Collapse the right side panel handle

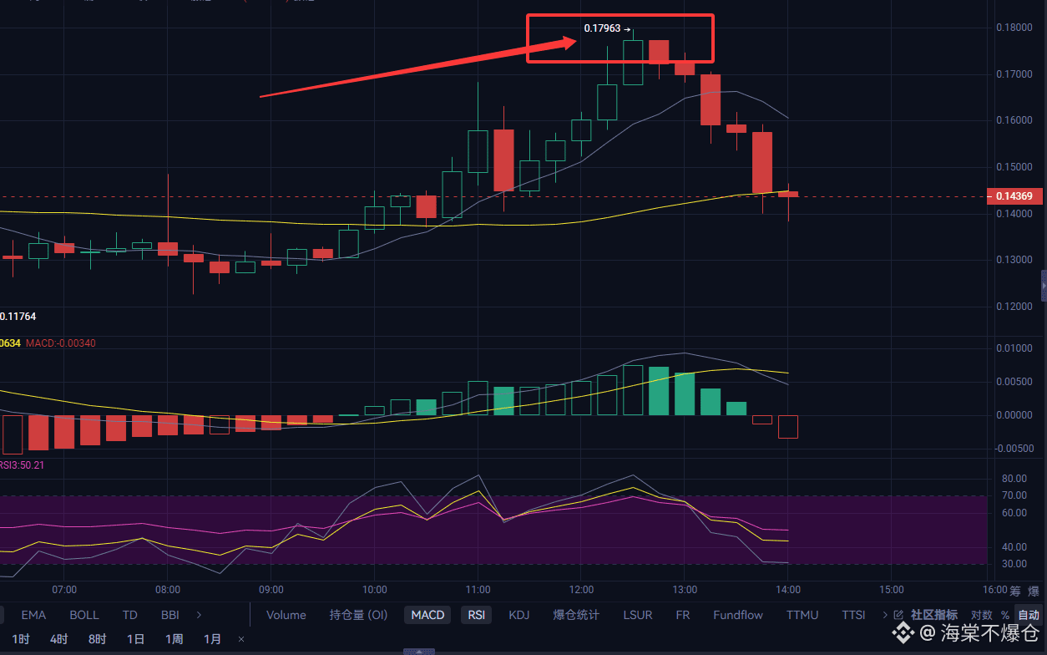1043,285
